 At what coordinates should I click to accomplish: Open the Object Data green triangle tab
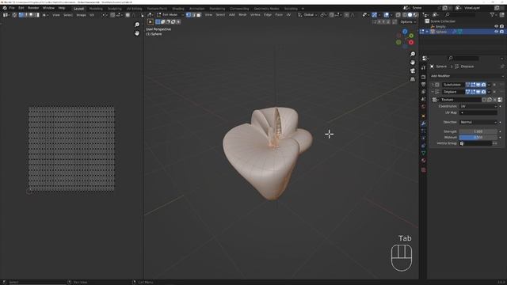click(423, 153)
